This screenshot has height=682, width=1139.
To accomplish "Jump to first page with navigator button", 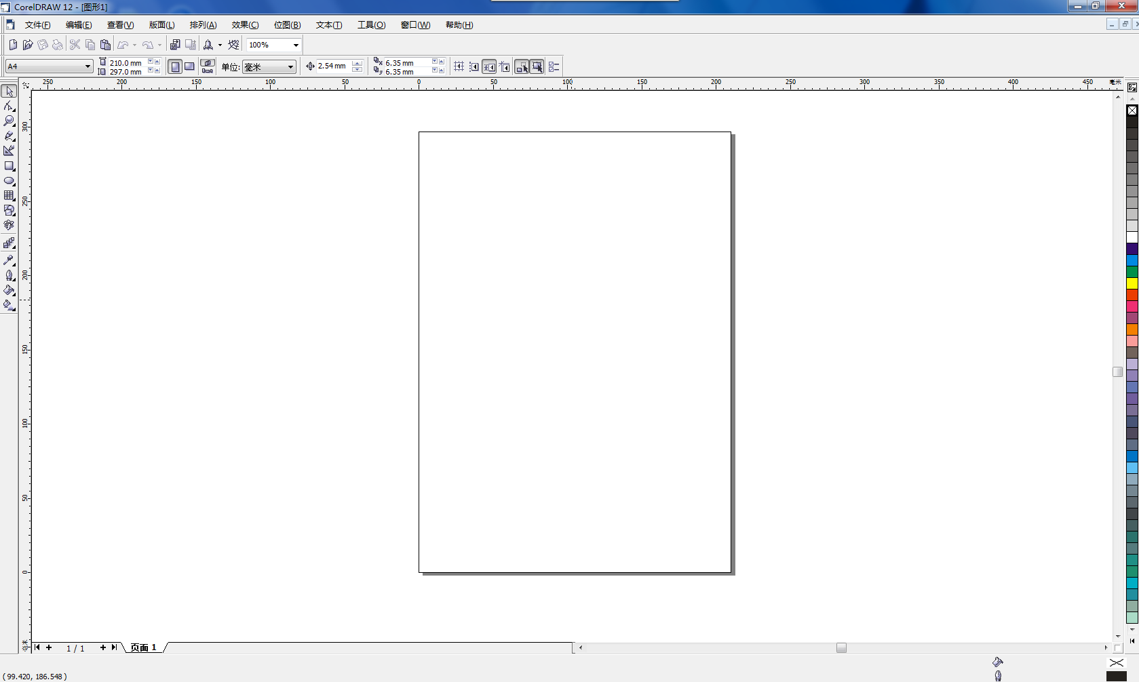I will pyautogui.click(x=37, y=647).
